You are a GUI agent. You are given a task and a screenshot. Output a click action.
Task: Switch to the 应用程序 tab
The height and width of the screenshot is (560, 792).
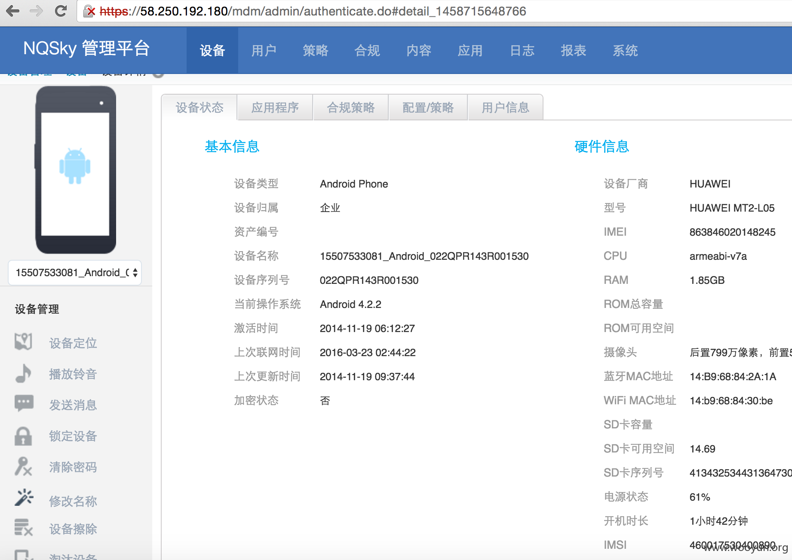(275, 108)
